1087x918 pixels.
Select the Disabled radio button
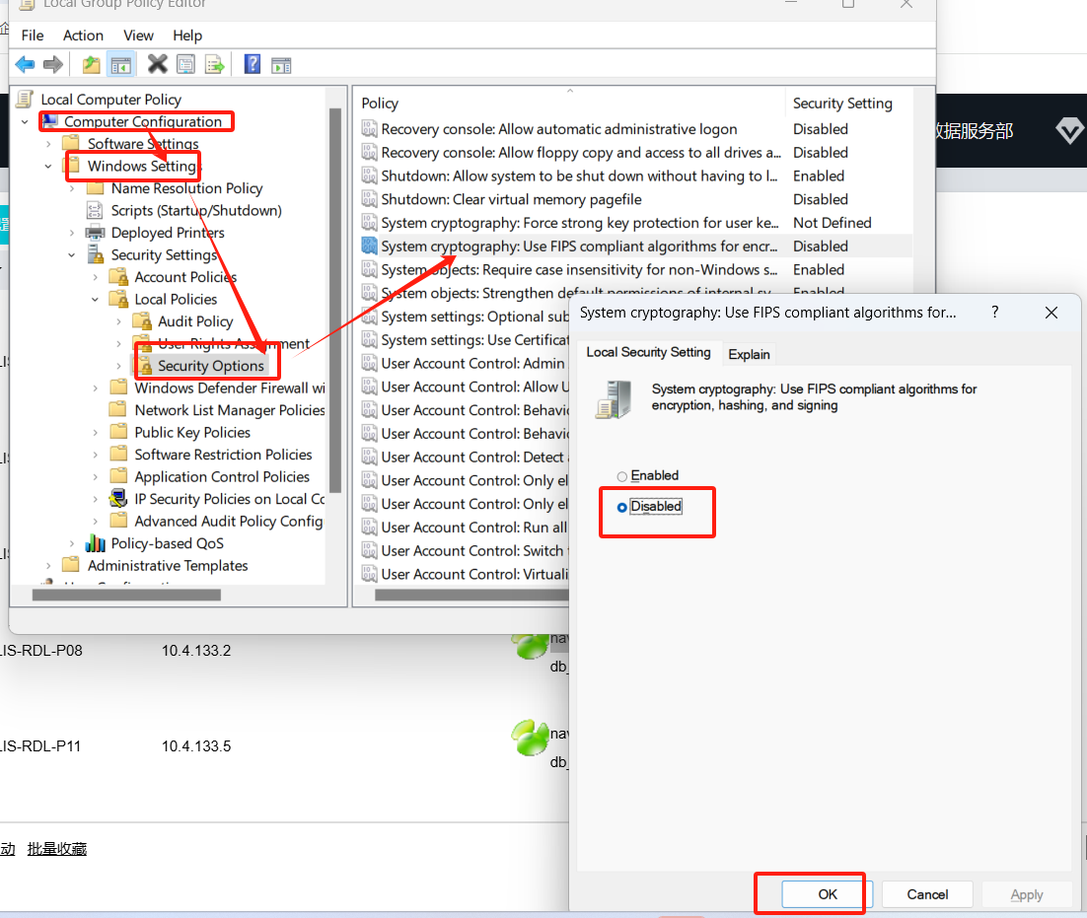click(621, 507)
